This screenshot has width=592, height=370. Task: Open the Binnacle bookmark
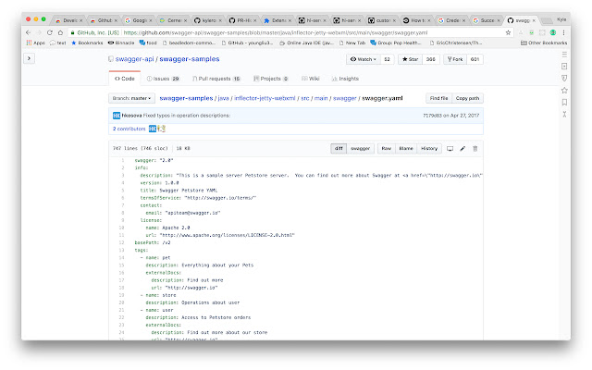pos(121,43)
